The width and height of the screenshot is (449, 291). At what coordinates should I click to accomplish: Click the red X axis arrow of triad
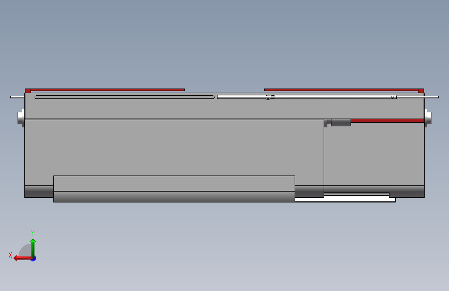pyautogui.click(x=23, y=258)
